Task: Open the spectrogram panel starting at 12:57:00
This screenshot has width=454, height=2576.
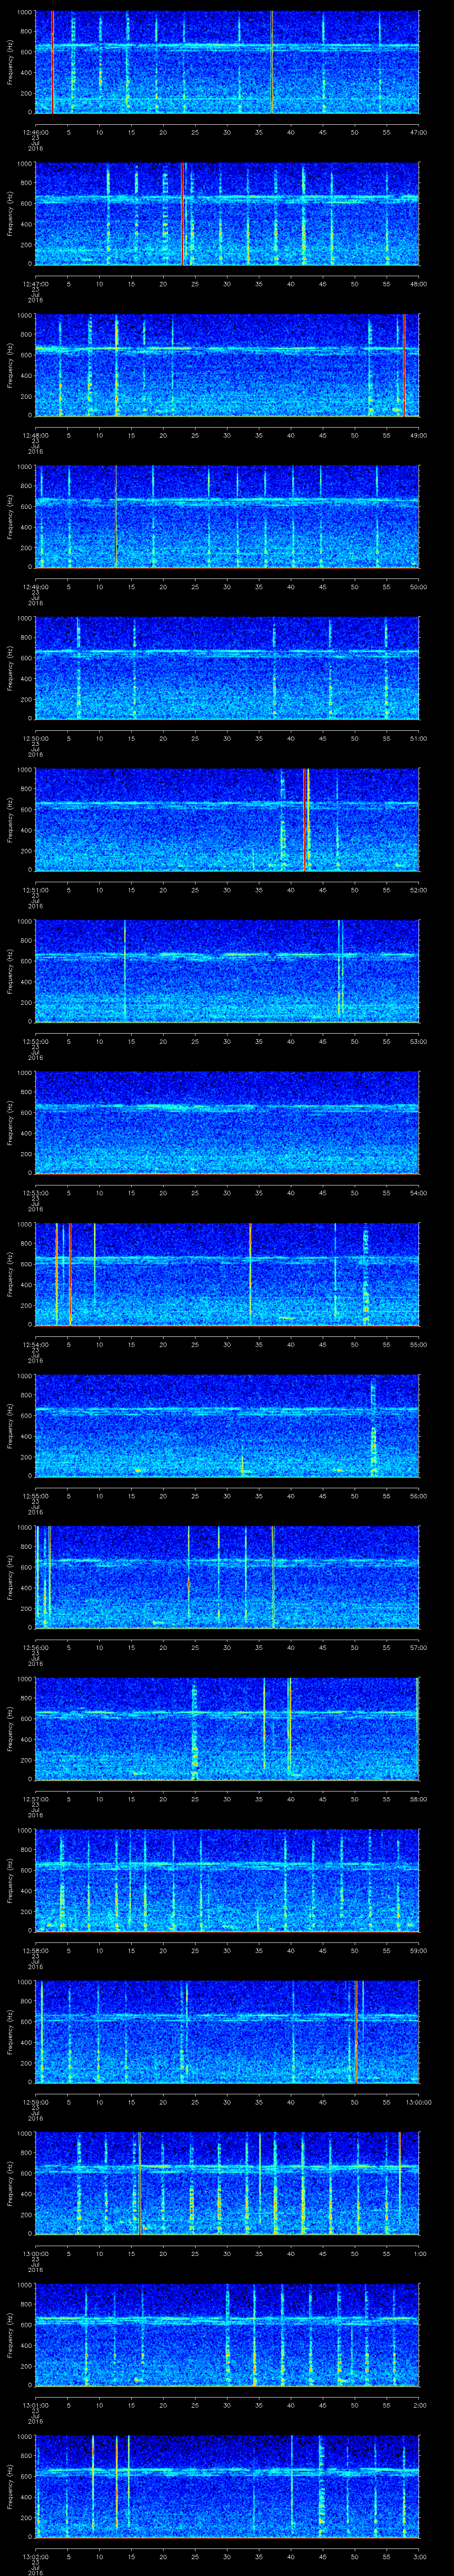Action: [x=227, y=1729]
